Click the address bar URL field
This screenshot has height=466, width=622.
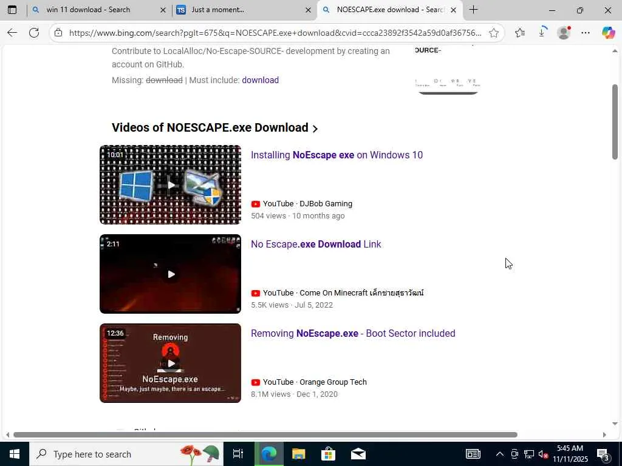pos(275,33)
